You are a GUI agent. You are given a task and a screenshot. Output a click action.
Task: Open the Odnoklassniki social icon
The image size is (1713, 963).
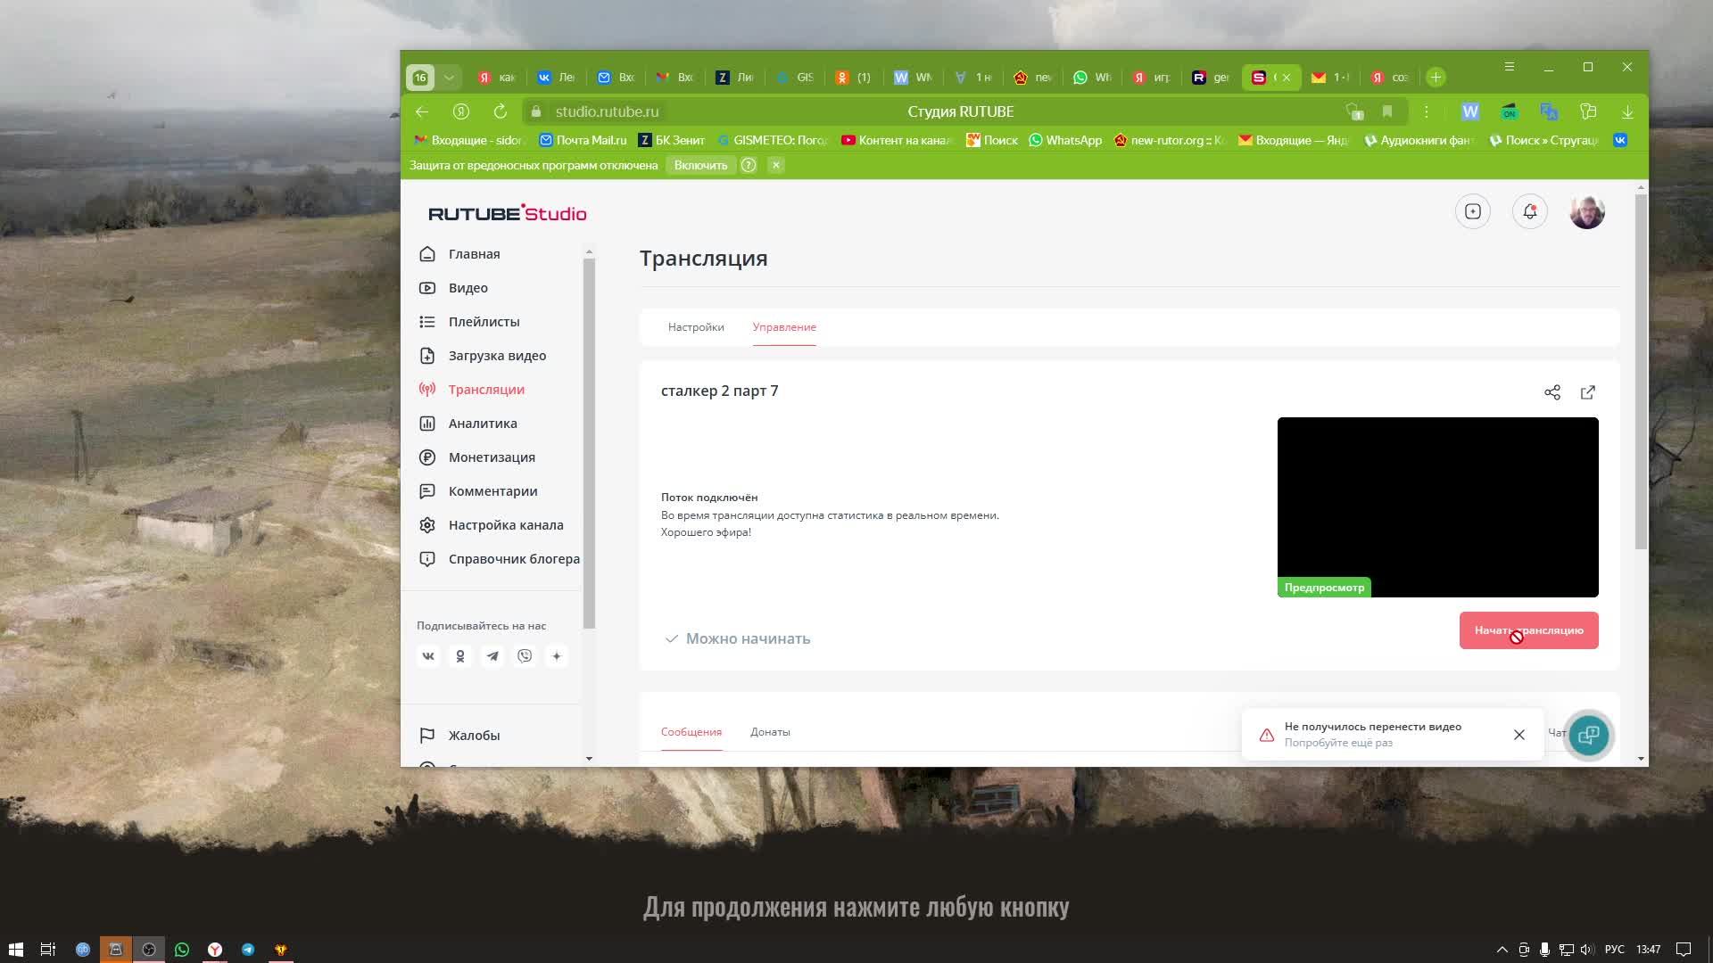(460, 656)
